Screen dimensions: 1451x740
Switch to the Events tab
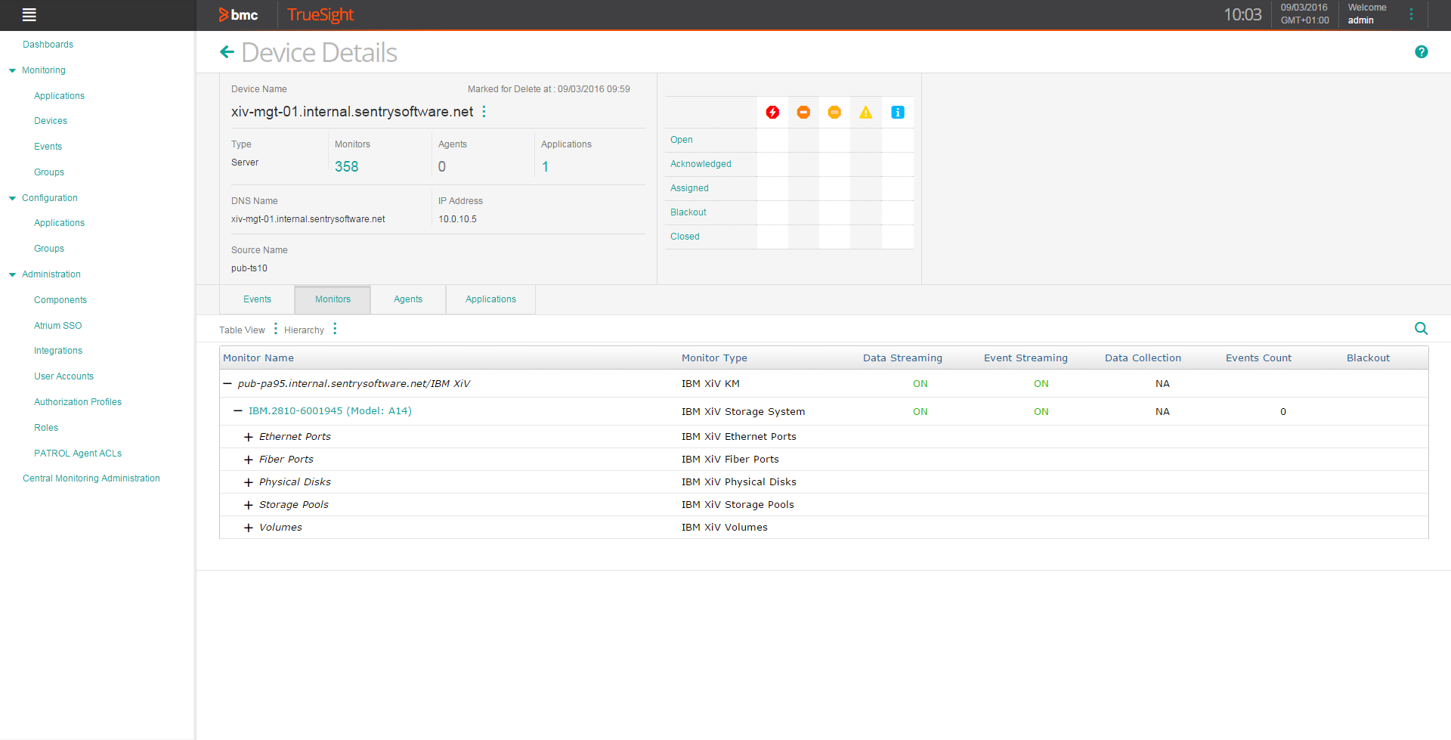tap(257, 299)
